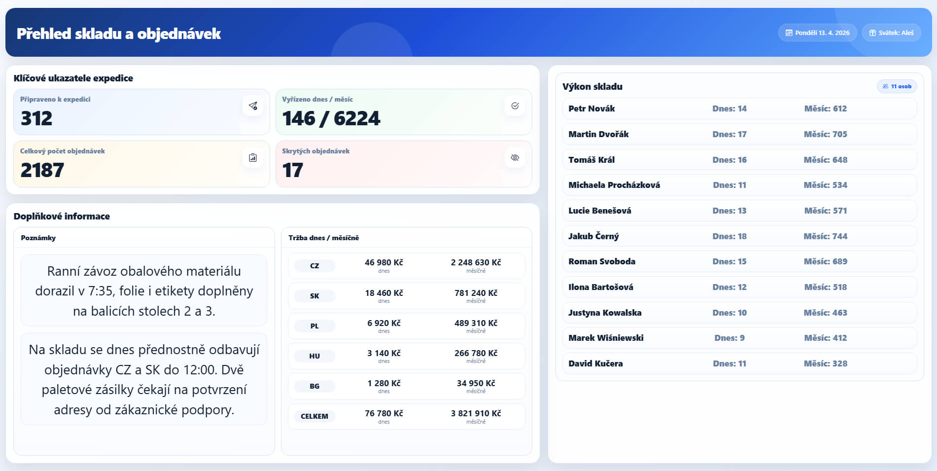Viewport: 937px width, 471px height.
Task: Click the gift icon beside Svátek: Aleš
Action: point(872,33)
